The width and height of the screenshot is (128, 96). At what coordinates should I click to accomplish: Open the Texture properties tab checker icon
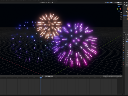(124, 65)
